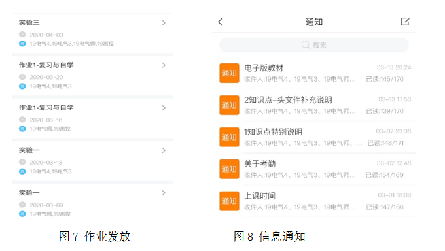View read count 已读:145/170
The height and width of the screenshot is (251, 445).
click(x=385, y=79)
